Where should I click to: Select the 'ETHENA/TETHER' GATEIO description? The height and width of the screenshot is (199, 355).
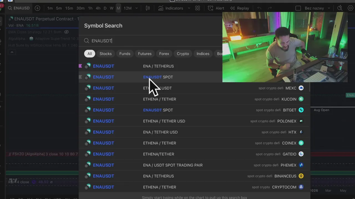click(x=159, y=154)
